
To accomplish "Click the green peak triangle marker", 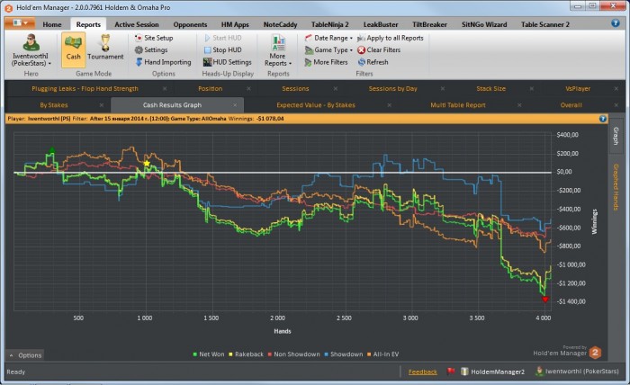I will 51,150.
